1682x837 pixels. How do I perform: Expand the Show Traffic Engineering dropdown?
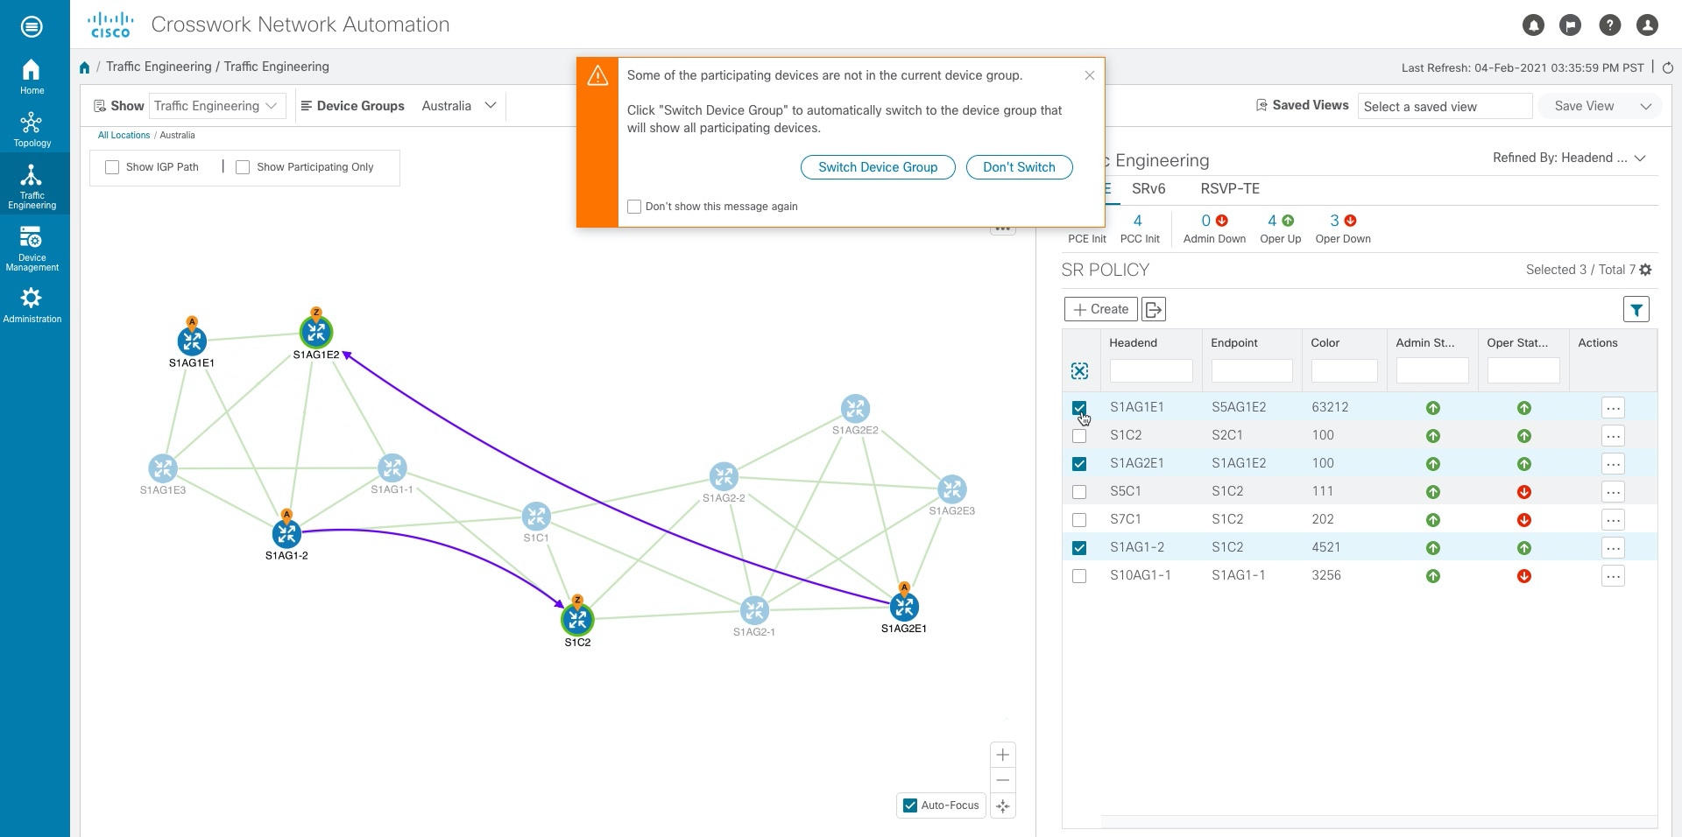[x=216, y=106]
